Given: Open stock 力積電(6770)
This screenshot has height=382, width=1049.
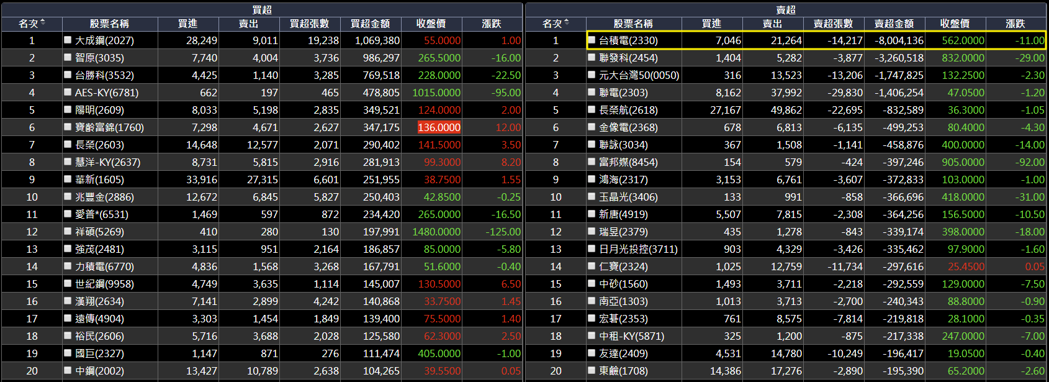Looking at the screenshot, I should pyautogui.click(x=104, y=266).
